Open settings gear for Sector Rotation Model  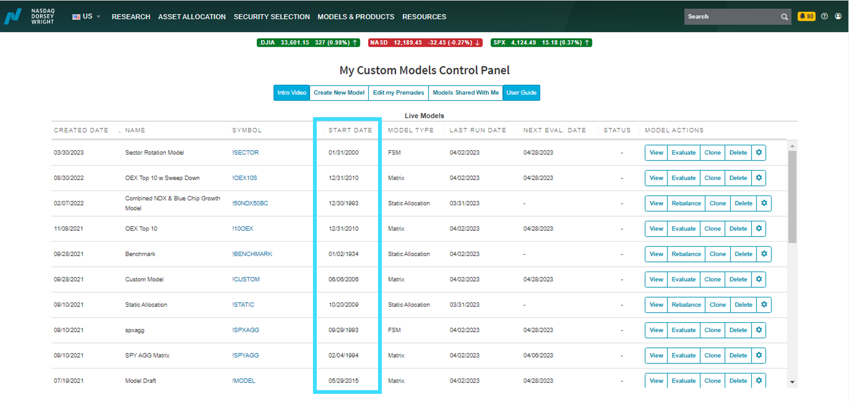[759, 153]
